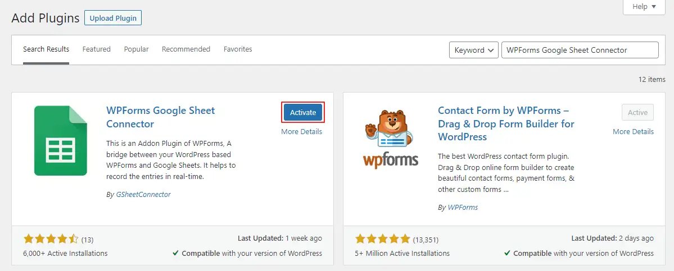Click the plugin search input field
The width and height of the screenshot is (674, 271).
point(580,50)
